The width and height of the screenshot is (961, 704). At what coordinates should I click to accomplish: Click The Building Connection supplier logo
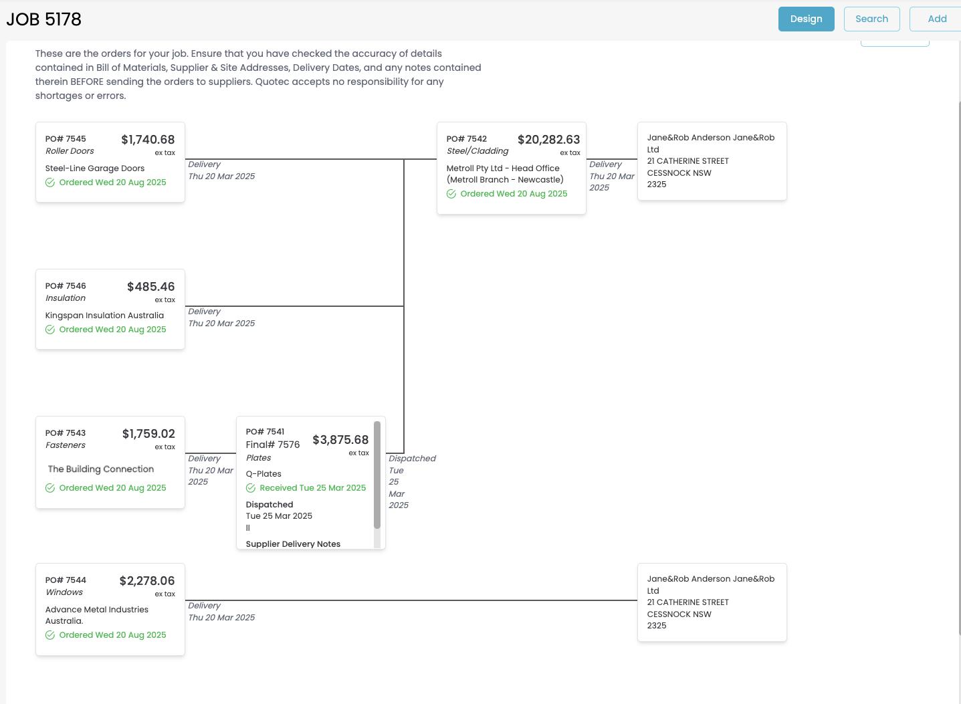(101, 469)
